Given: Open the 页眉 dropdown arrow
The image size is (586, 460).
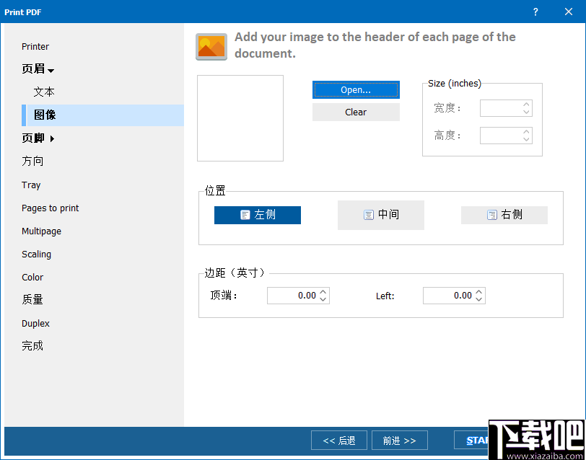Looking at the screenshot, I should coord(52,69).
